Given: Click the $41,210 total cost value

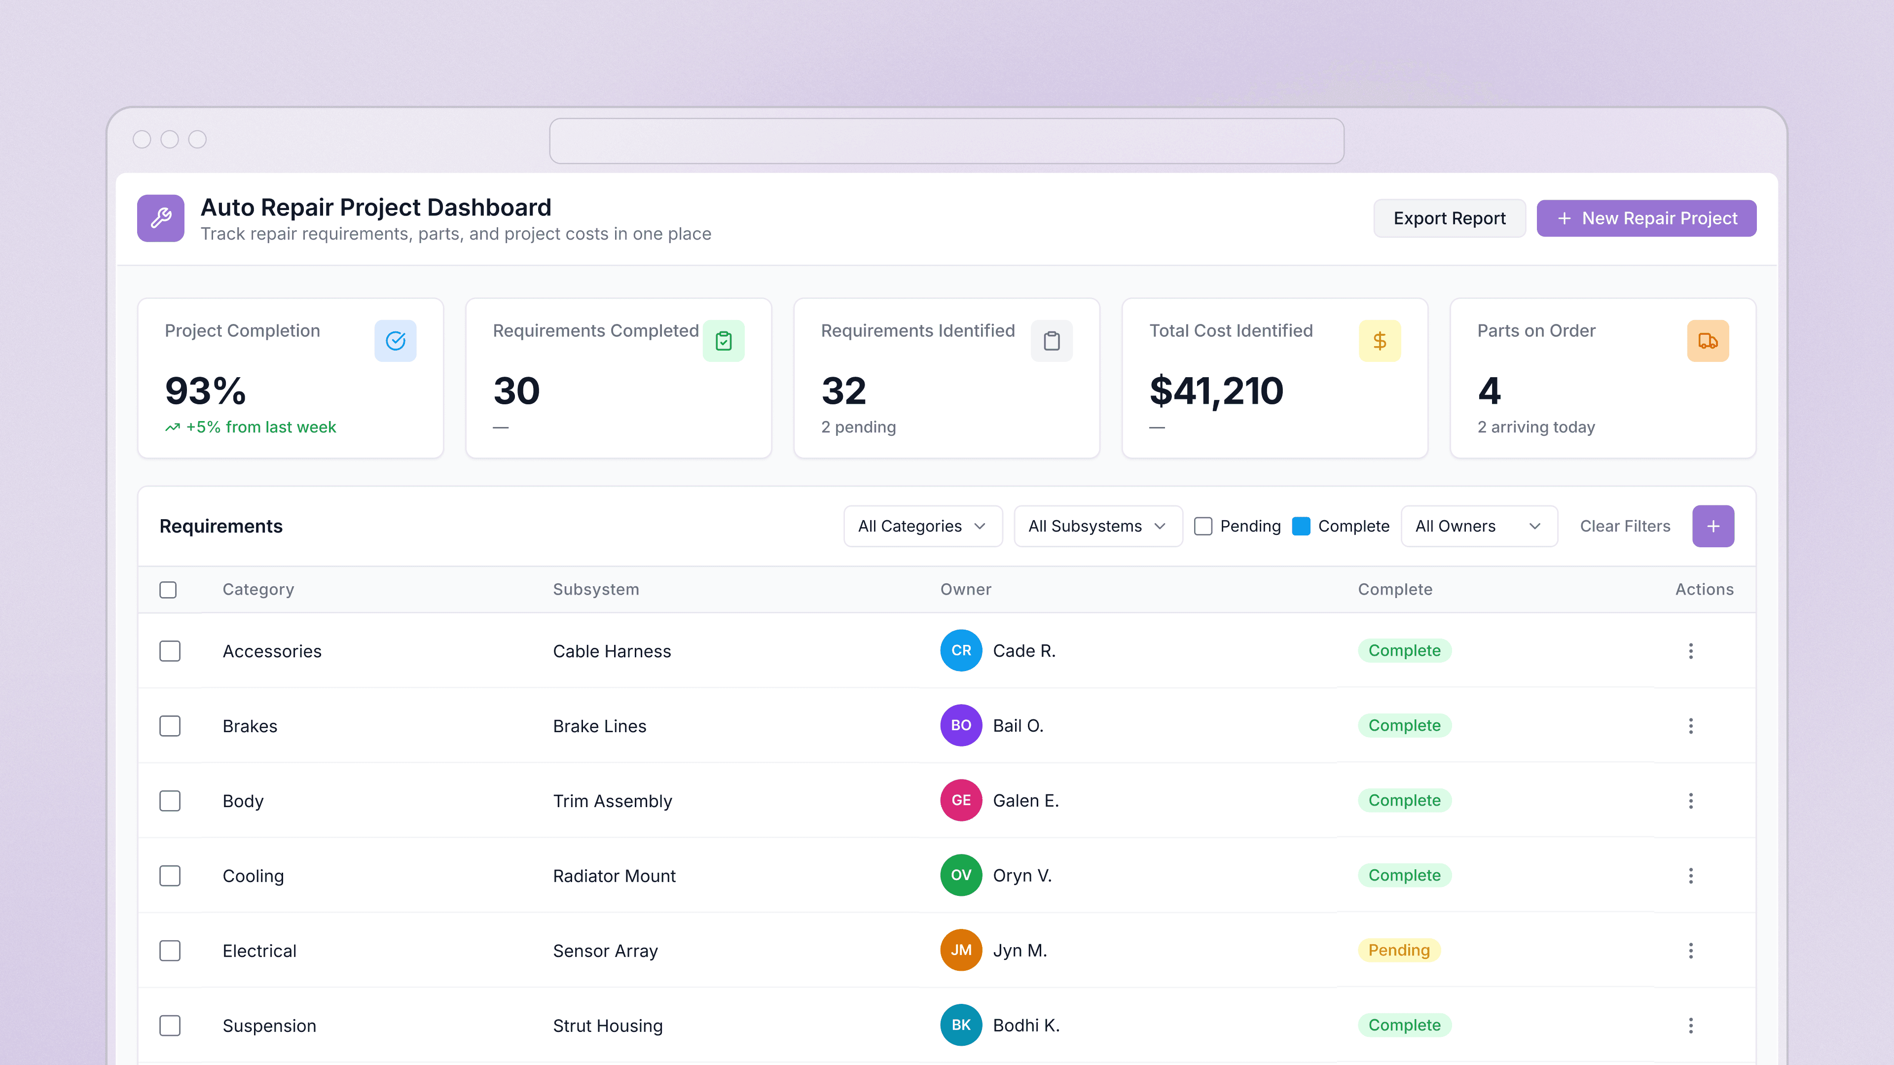Looking at the screenshot, I should (x=1216, y=390).
